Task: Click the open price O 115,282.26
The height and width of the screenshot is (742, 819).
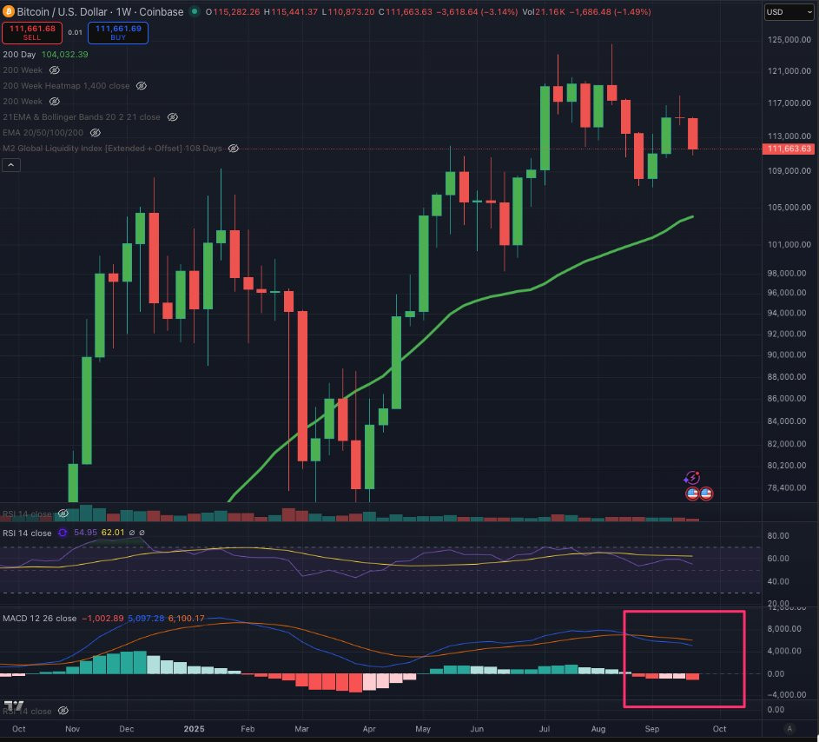Action: [x=233, y=11]
